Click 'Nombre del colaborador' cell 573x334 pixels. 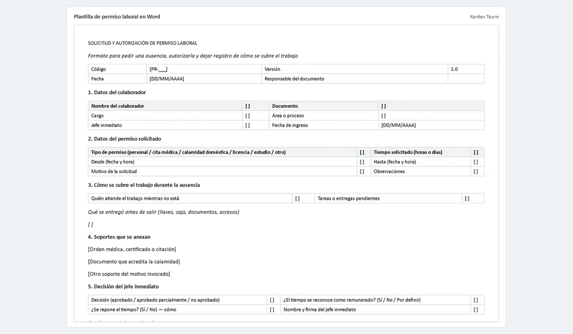[165, 106]
